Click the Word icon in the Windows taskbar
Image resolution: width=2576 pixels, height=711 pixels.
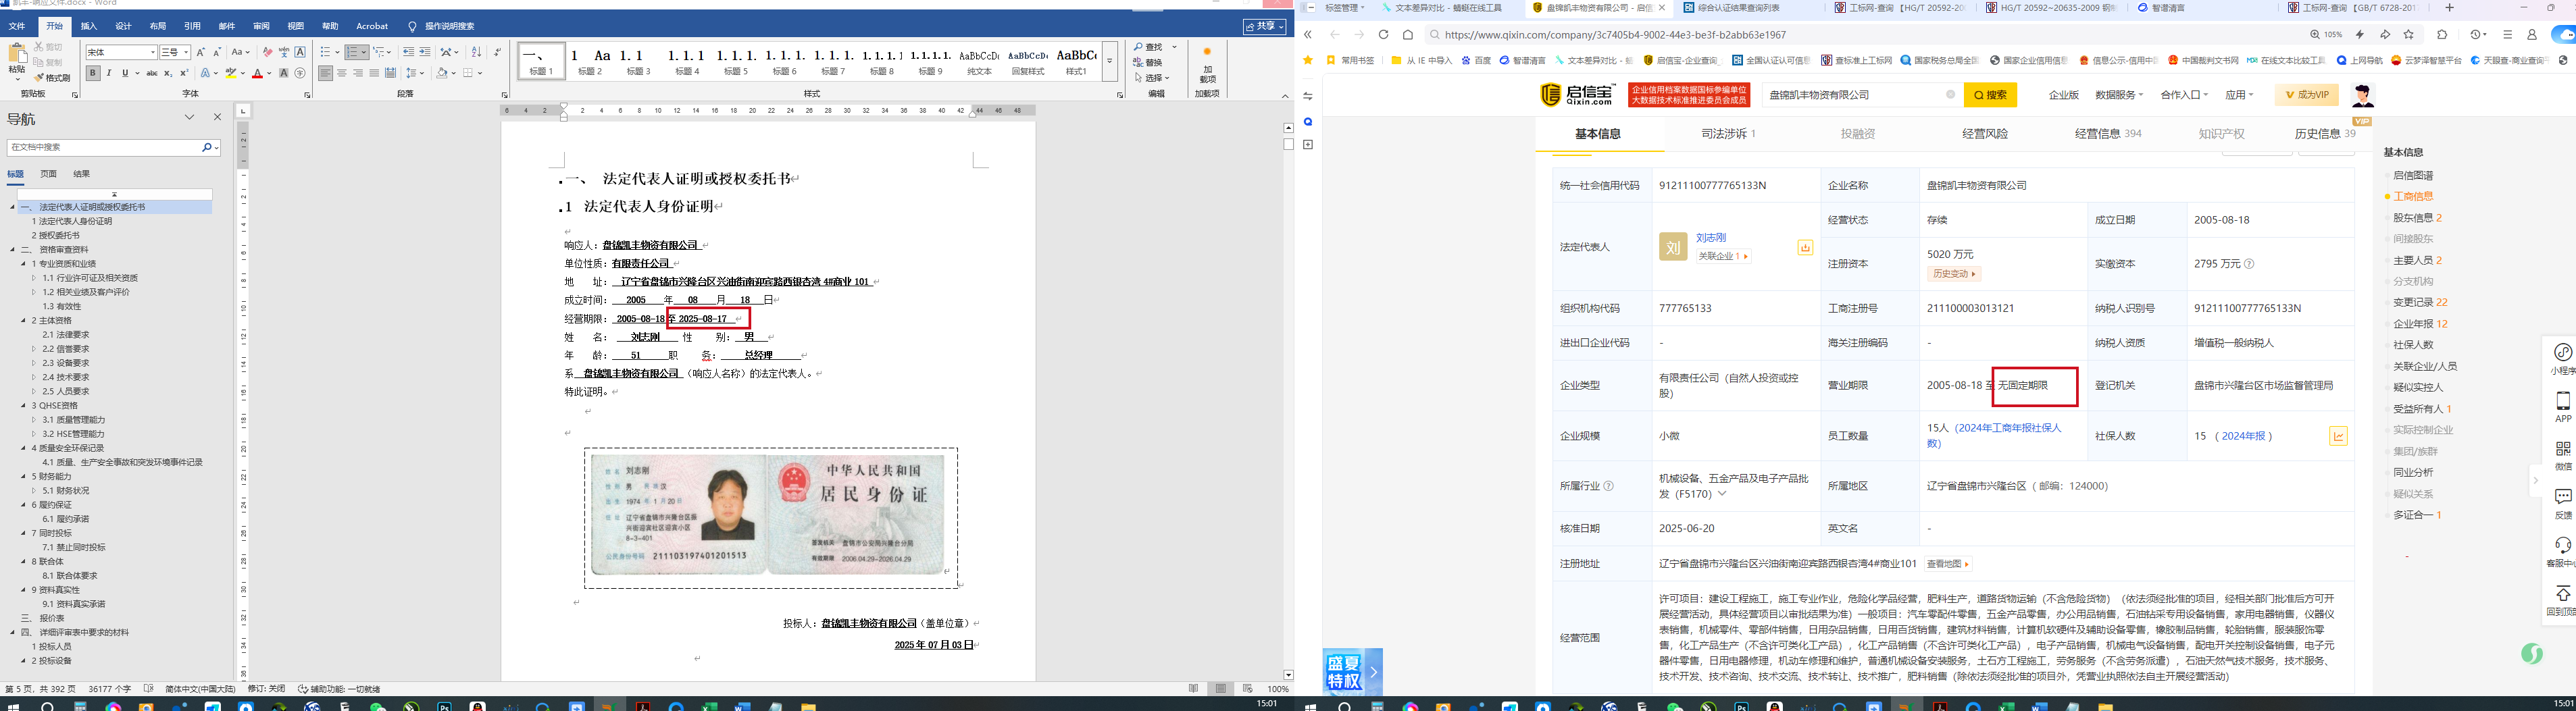pyautogui.click(x=741, y=706)
